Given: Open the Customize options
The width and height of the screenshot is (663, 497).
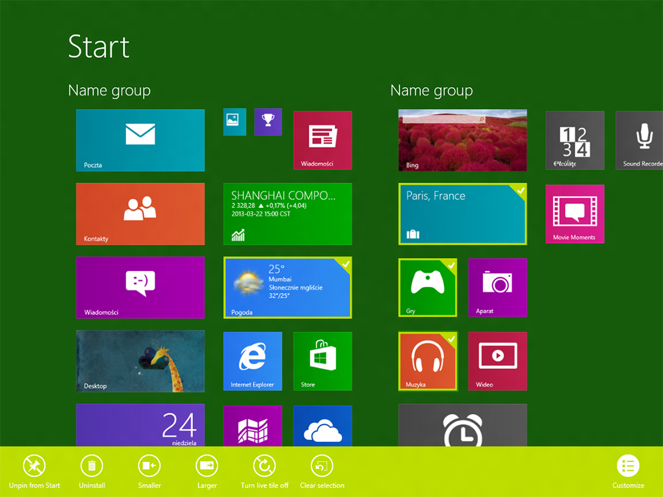Looking at the screenshot, I should pyautogui.click(x=627, y=471).
